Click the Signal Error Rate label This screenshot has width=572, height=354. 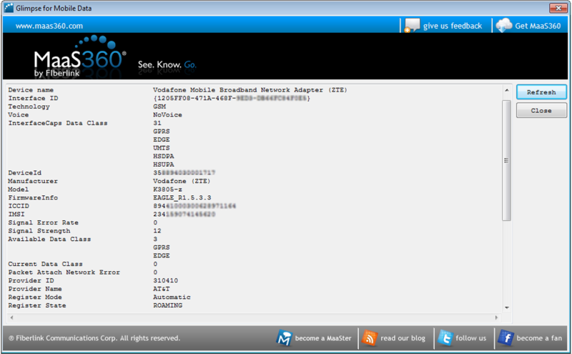[44, 223]
